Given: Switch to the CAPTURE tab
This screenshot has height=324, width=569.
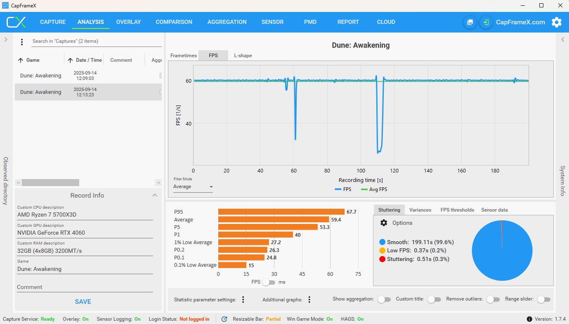Looking at the screenshot, I should click(53, 22).
